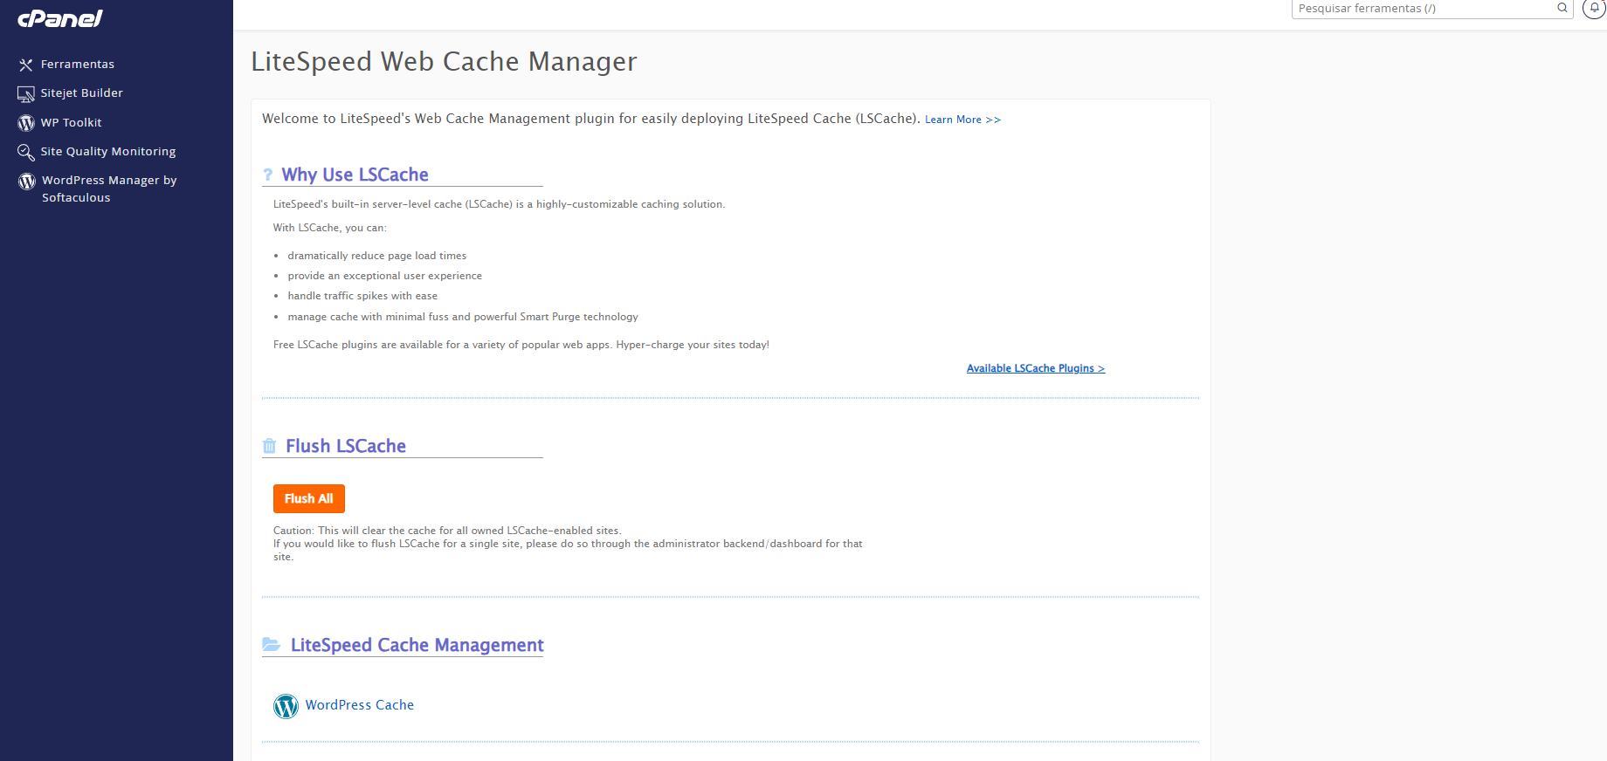This screenshot has height=761, width=1607.
Task: Open WP Toolkit in the sidebar
Action: pos(72,123)
